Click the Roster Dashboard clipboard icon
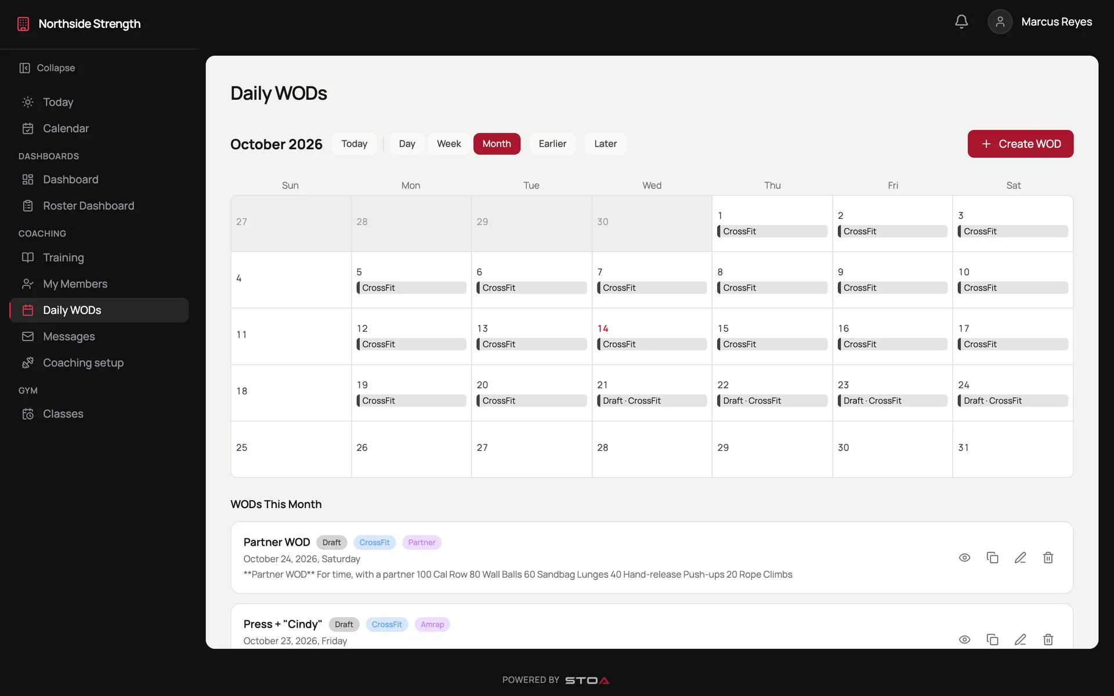This screenshot has width=1114, height=696. click(28, 206)
